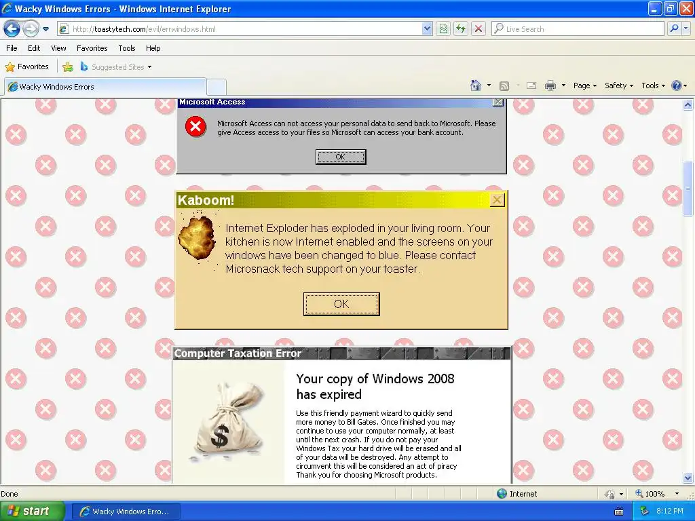Open the Help menu
Image resolution: width=695 pixels, height=521 pixels.
[x=153, y=48]
